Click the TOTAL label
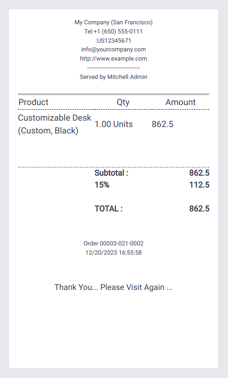This screenshot has height=378, width=228. pyautogui.click(x=109, y=209)
